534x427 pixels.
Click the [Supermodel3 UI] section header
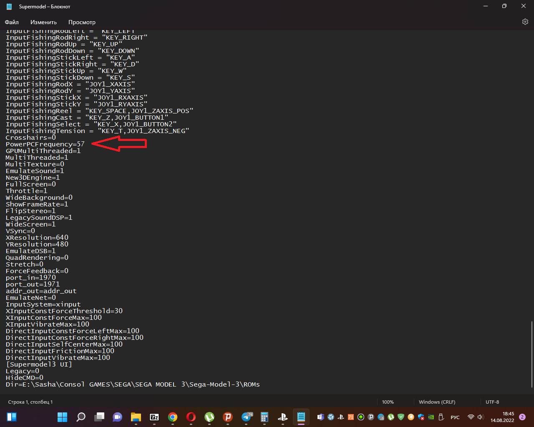[39, 364]
